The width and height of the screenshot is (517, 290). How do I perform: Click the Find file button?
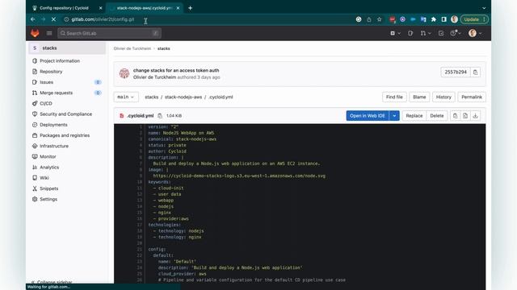[394, 97]
